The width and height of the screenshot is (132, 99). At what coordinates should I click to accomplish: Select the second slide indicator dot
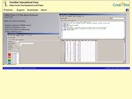(4, 64)
